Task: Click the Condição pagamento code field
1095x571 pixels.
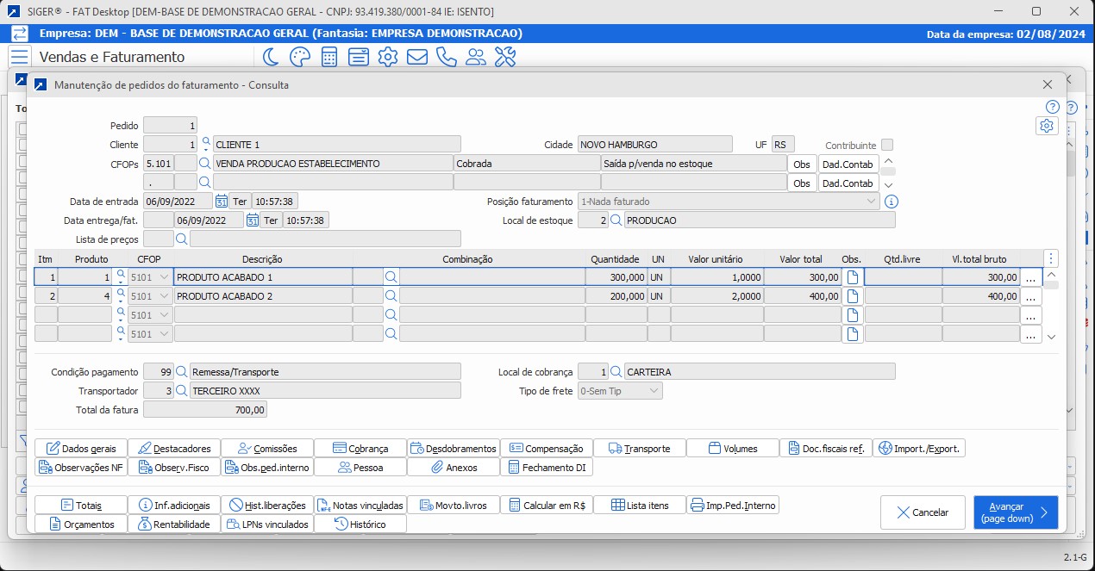Action: tap(158, 372)
